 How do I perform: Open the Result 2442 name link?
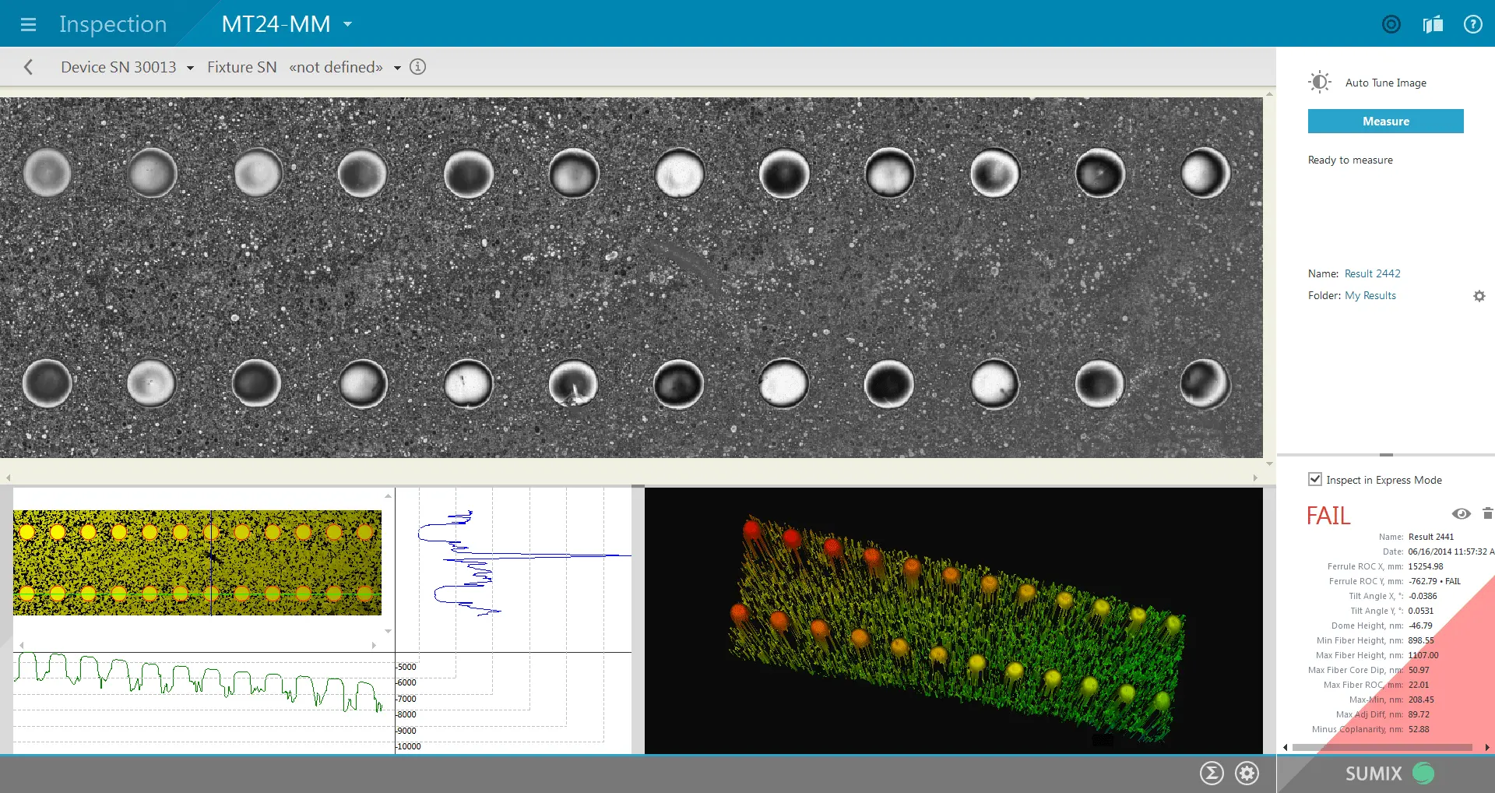(1372, 273)
